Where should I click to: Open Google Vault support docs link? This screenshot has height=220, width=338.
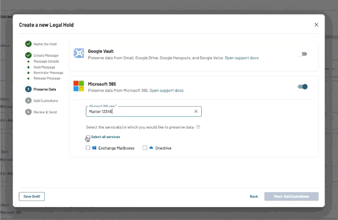coord(242,58)
